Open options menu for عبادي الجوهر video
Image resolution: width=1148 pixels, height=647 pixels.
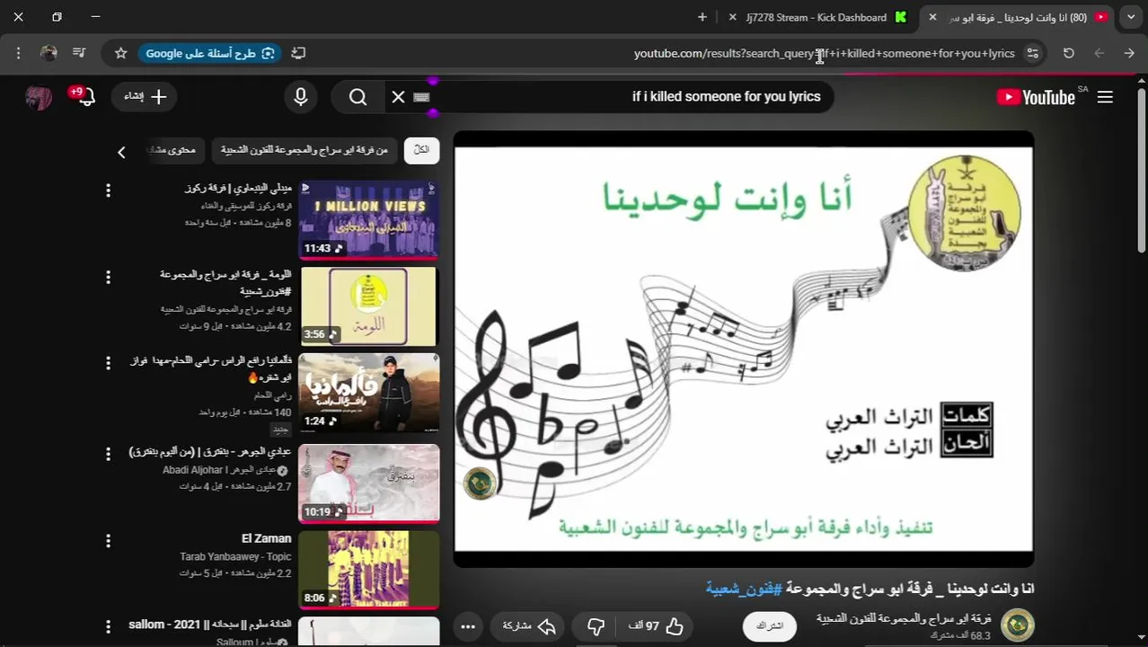click(x=108, y=454)
